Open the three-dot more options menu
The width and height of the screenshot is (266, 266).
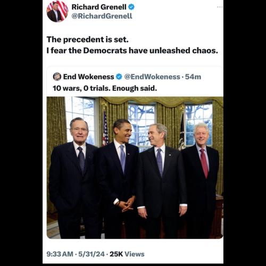(220, 7)
